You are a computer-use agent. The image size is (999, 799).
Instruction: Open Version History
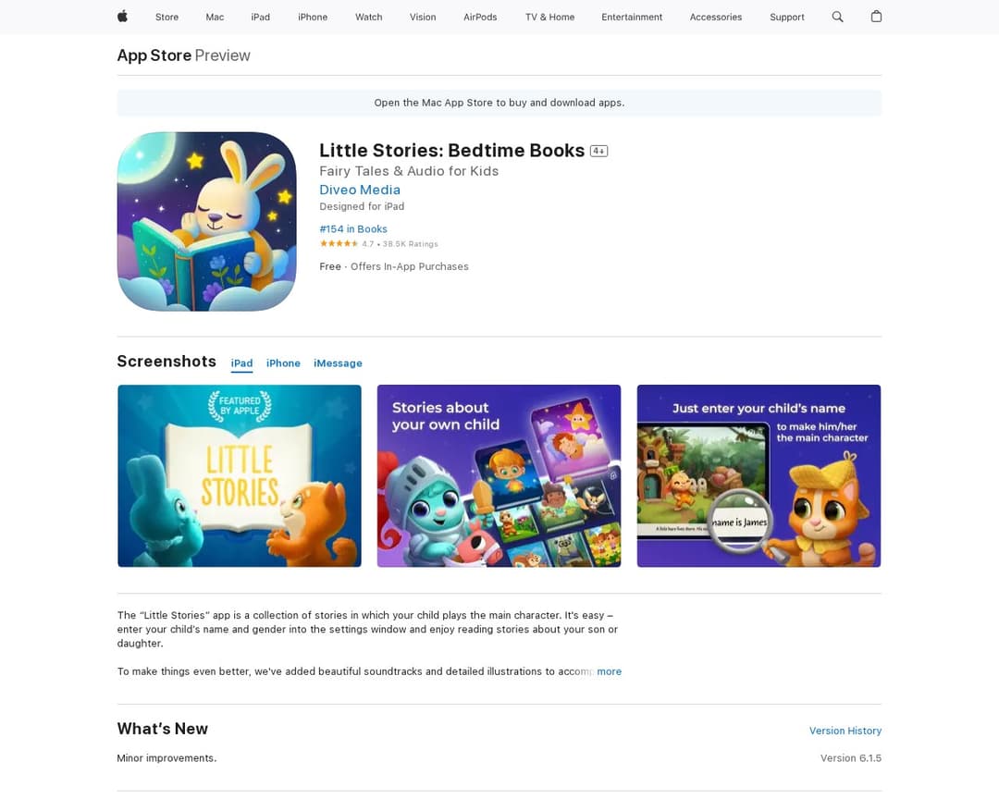click(x=845, y=731)
